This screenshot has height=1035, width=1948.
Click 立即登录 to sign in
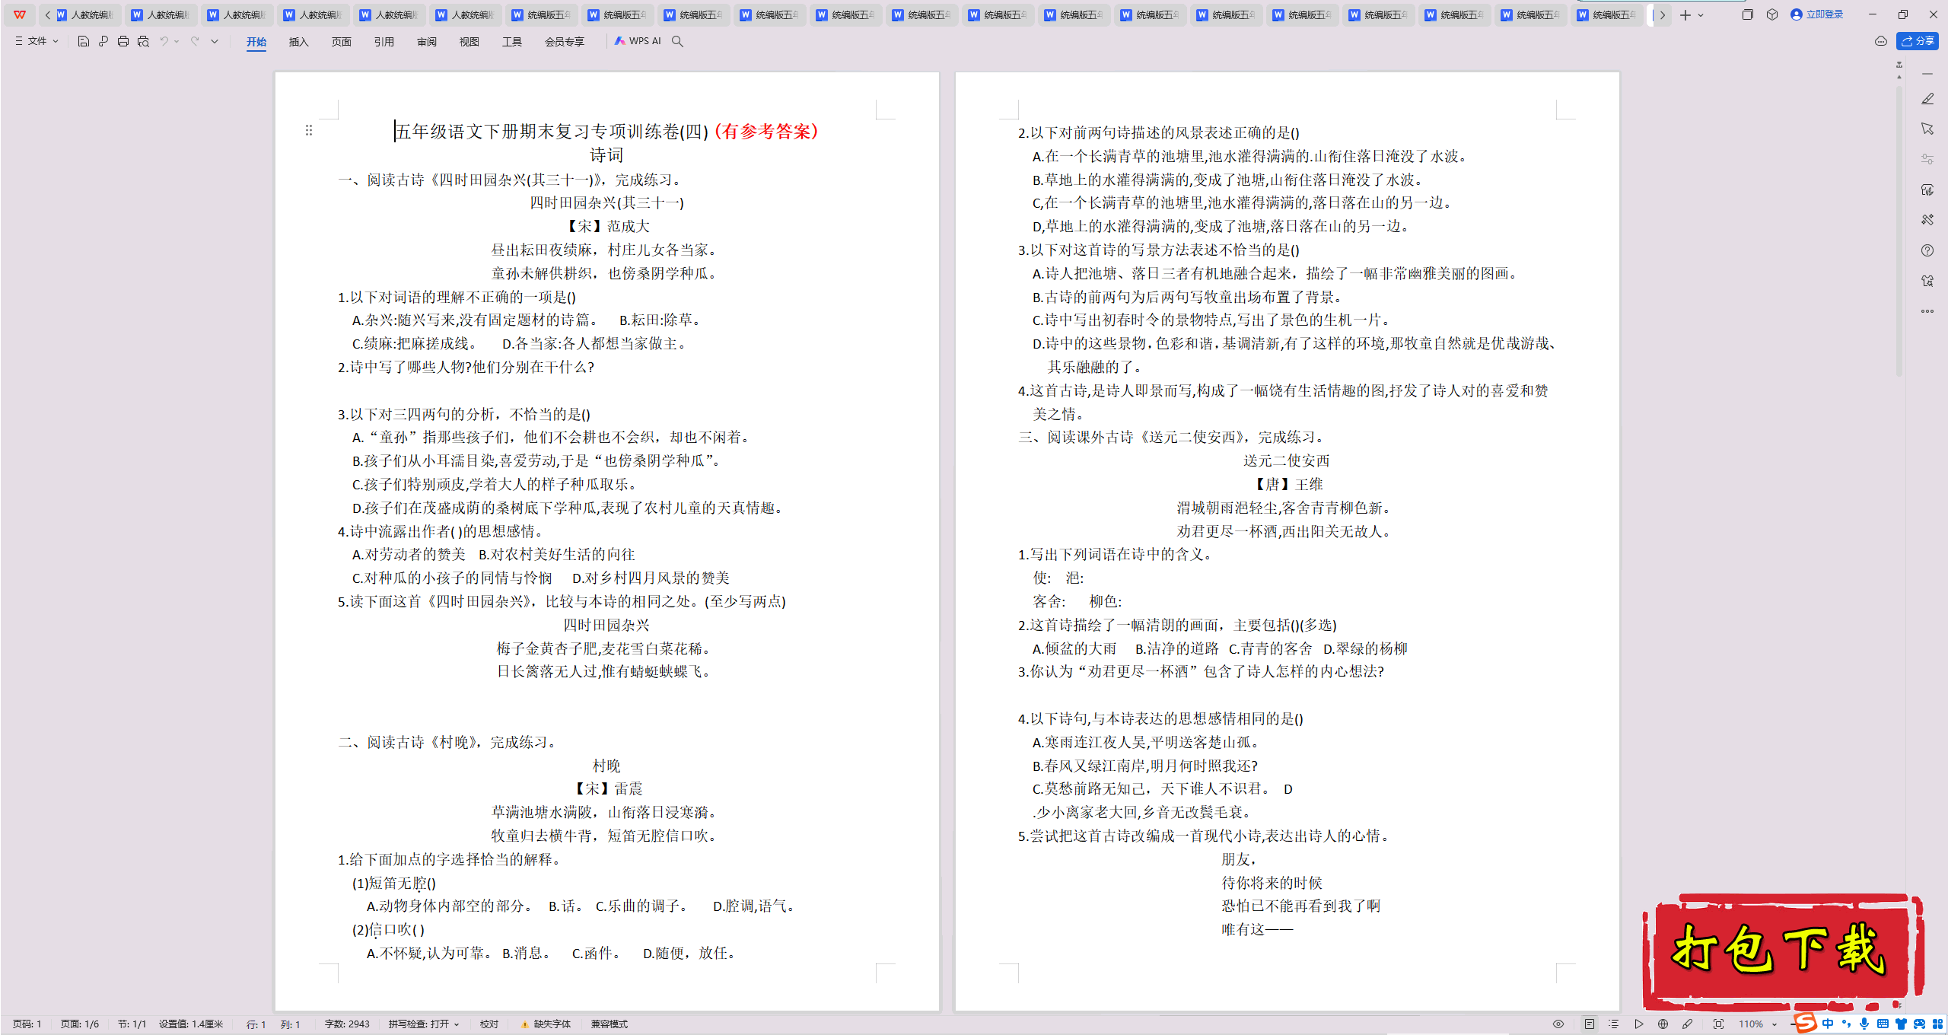tap(1817, 14)
